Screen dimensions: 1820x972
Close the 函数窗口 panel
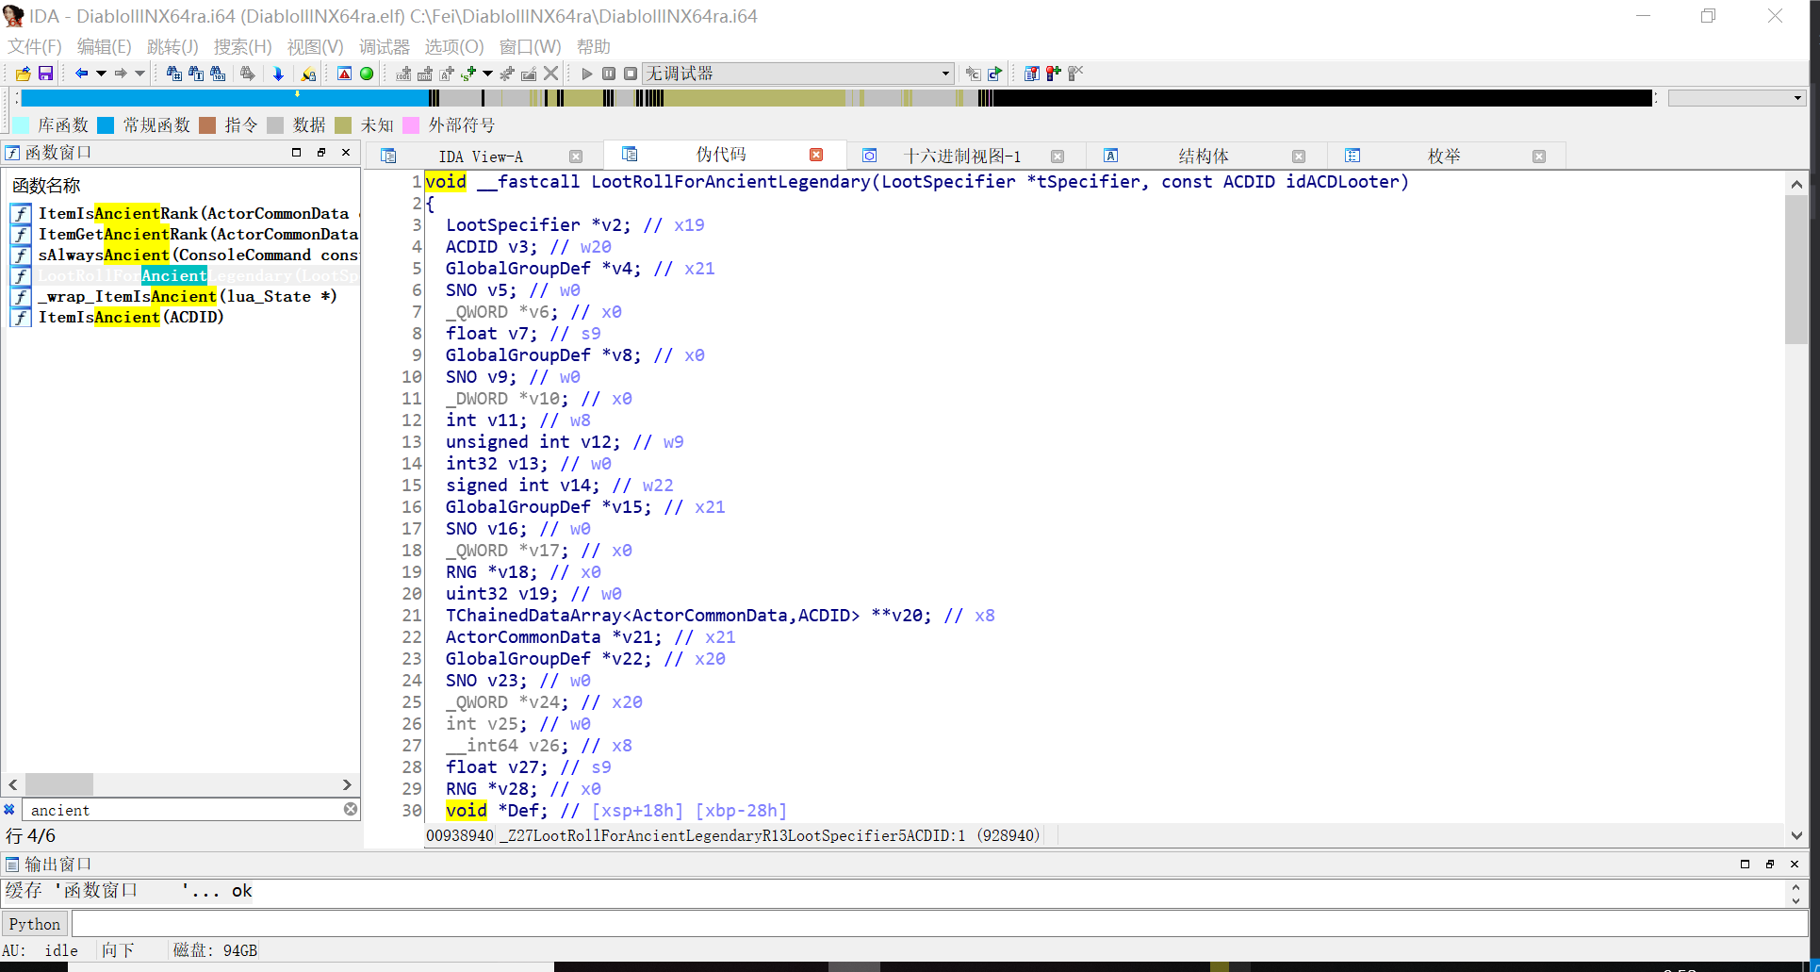[346, 152]
